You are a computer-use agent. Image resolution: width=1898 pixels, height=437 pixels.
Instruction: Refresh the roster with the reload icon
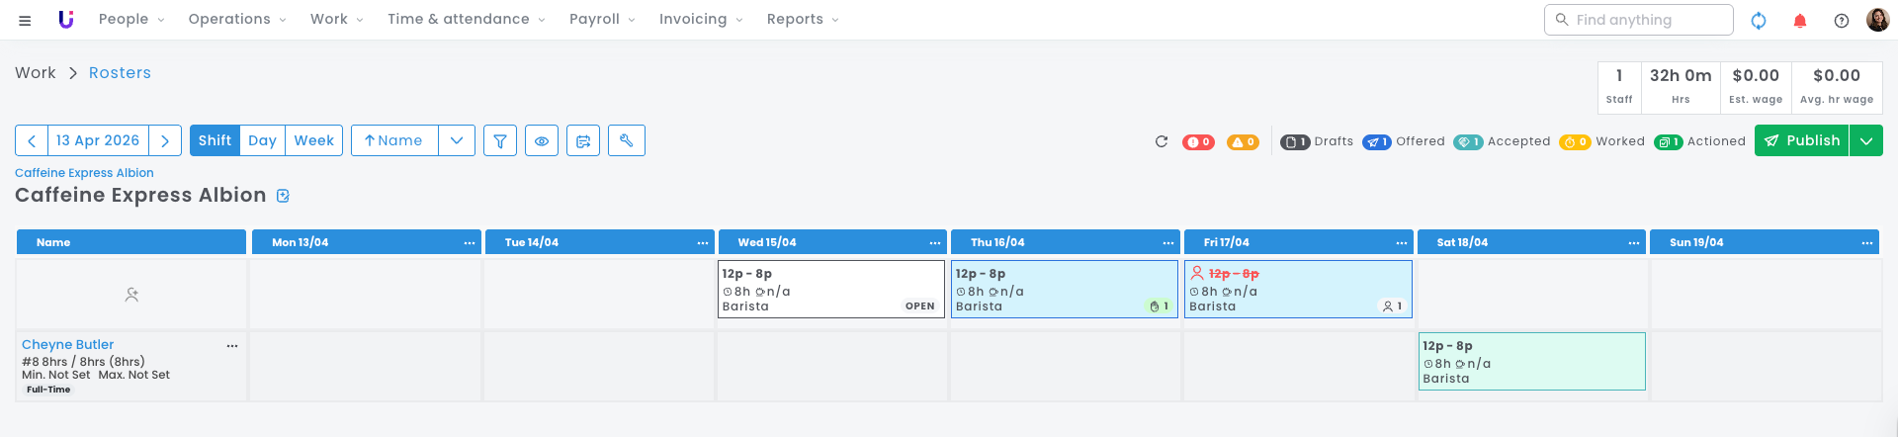click(x=1162, y=141)
